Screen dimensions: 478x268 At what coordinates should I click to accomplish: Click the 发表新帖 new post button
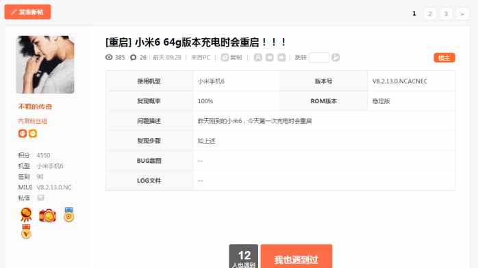point(28,12)
